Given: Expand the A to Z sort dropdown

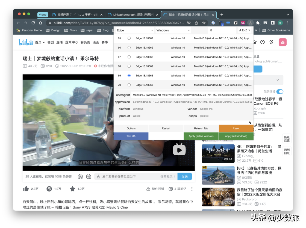Looking at the screenshot, I should point(245,30).
